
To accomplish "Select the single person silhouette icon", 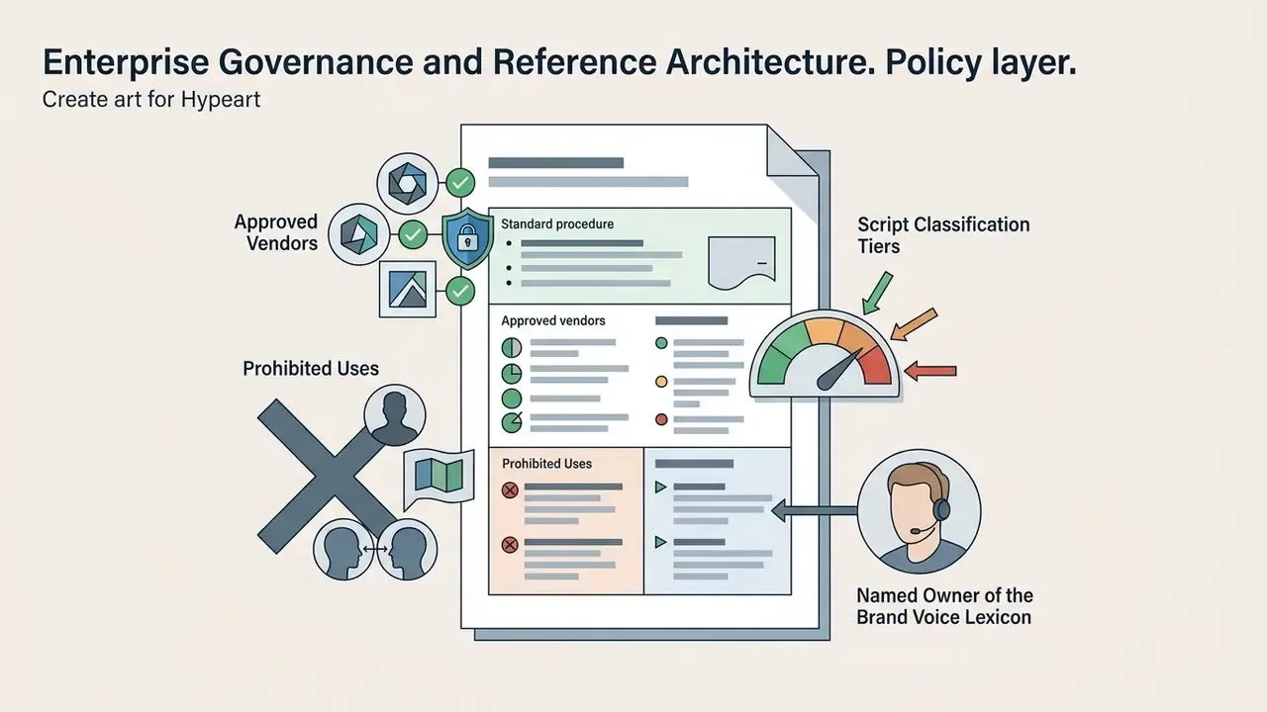I will click(394, 415).
